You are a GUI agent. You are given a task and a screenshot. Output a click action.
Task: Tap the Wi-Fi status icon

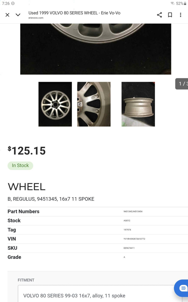(x=172, y=4)
